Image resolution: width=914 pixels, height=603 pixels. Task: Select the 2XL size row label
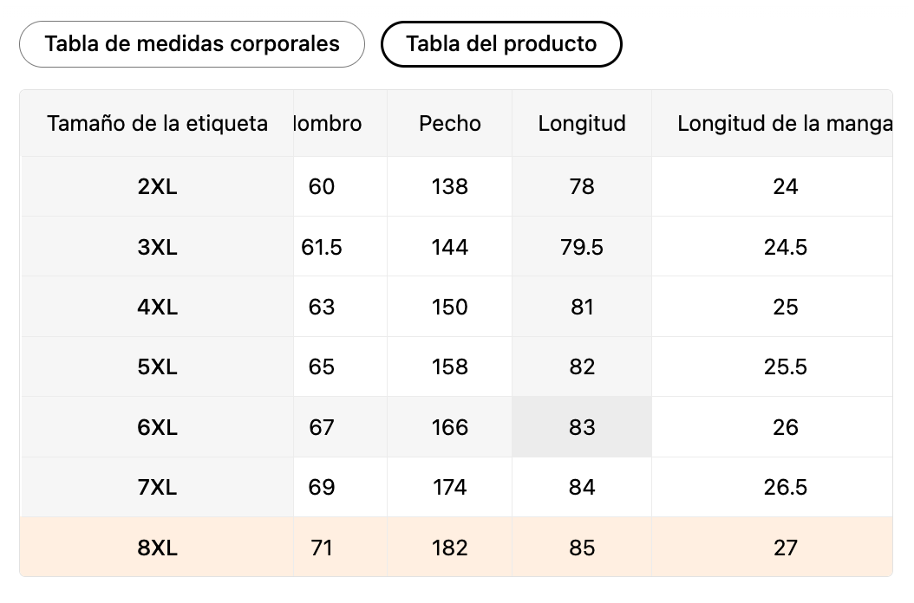tap(157, 187)
